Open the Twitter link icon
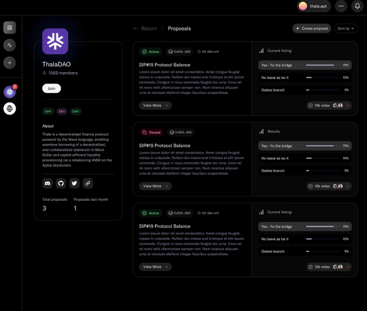This screenshot has width=367, height=311. click(74, 183)
